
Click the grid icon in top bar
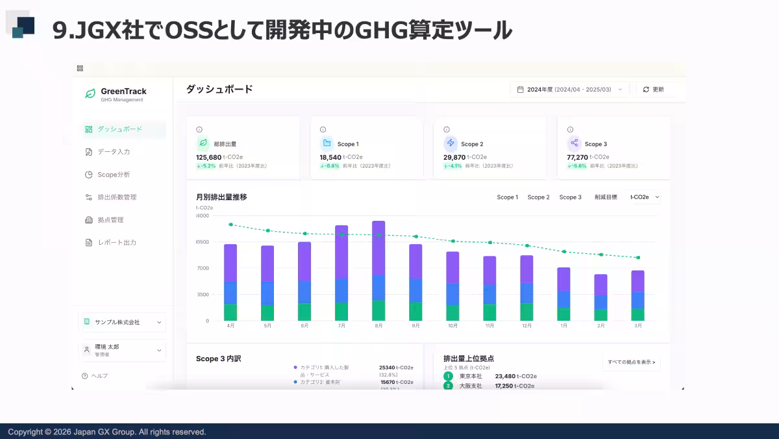80,68
